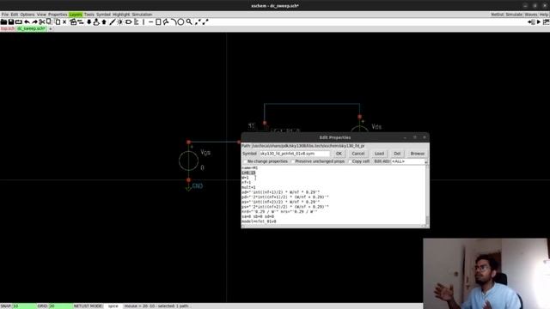This screenshot has height=309, width=550.
Task: Open the File menu
Action: click(x=5, y=15)
